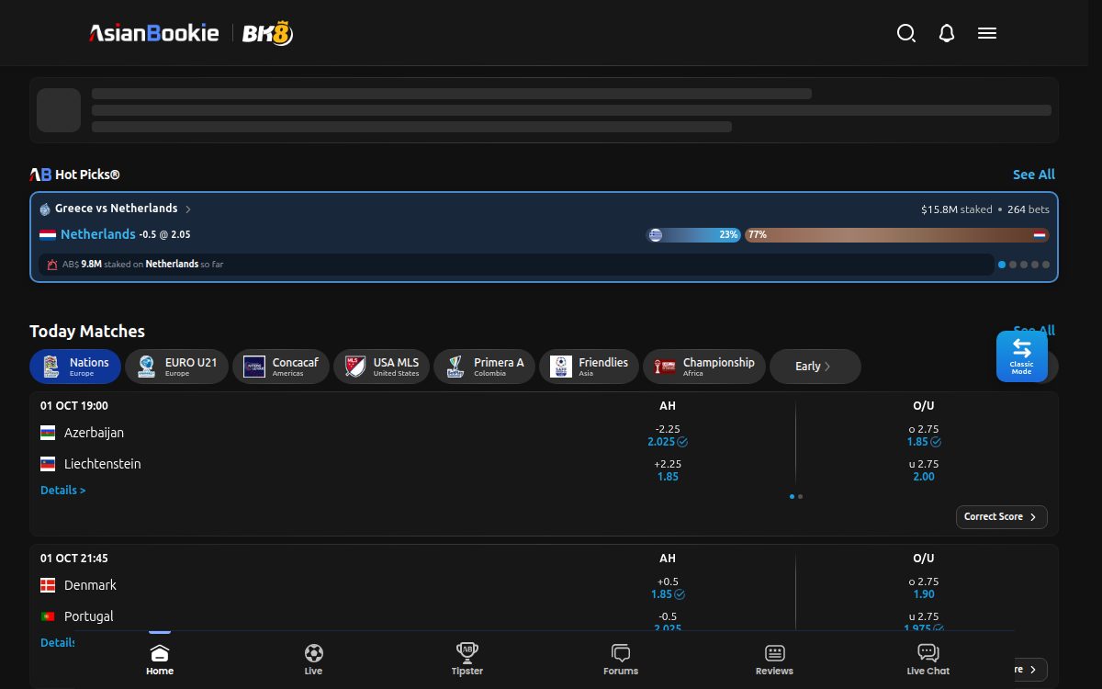Click Netherlands flag in Hot Picks
The image size is (1102, 689).
[48, 235]
